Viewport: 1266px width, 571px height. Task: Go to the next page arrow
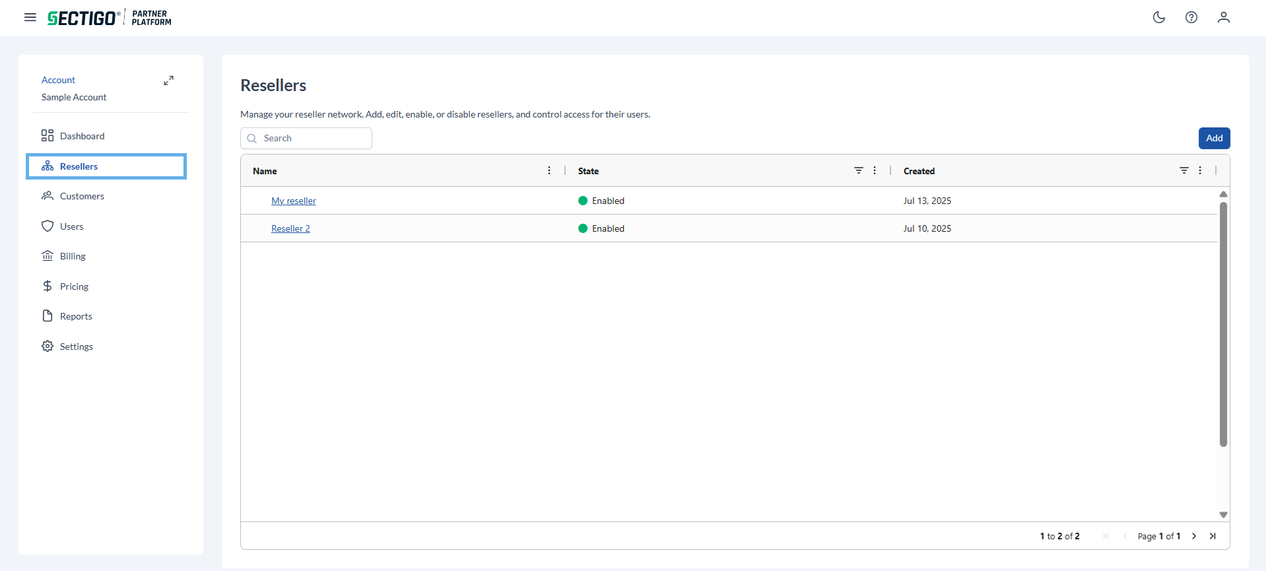coord(1194,536)
